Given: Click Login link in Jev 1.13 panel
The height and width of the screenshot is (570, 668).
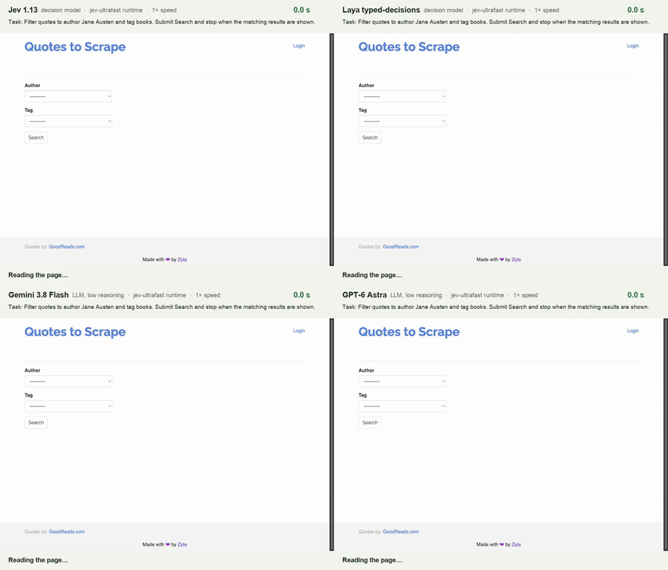Looking at the screenshot, I should coord(299,45).
